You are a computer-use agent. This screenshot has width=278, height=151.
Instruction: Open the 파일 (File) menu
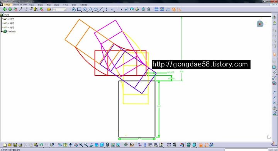[31, 5]
